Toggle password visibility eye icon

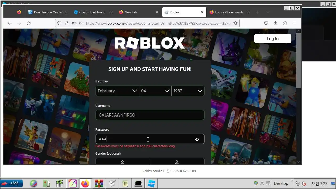[x=197, y=139]
